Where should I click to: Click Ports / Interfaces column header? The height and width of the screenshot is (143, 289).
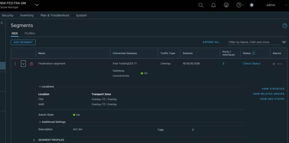228,53
